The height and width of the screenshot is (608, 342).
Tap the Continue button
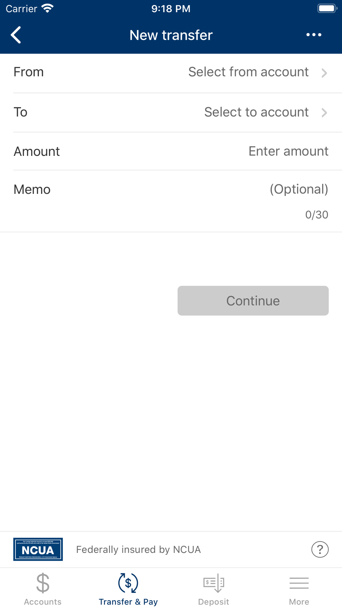click(253, 301)
